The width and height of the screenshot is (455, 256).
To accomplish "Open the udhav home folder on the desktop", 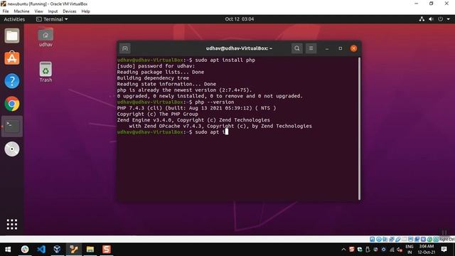I will coord(45,38).
